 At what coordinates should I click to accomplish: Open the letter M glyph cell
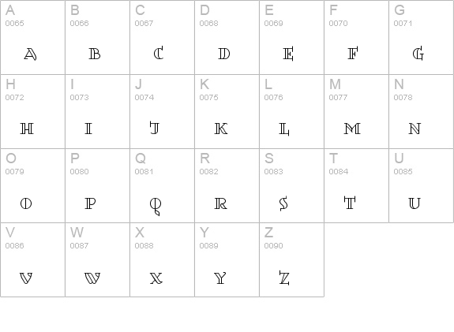(356, 112)
